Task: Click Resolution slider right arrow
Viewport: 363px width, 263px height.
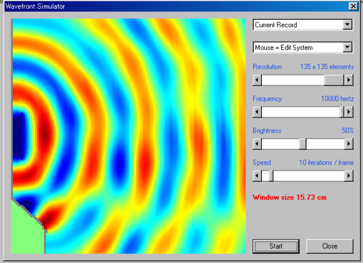Action: (x=349, y=80)
